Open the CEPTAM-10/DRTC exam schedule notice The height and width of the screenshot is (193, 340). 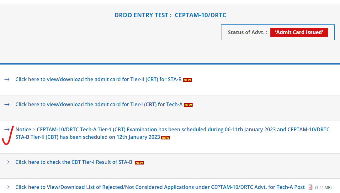(x=172, y=130)
